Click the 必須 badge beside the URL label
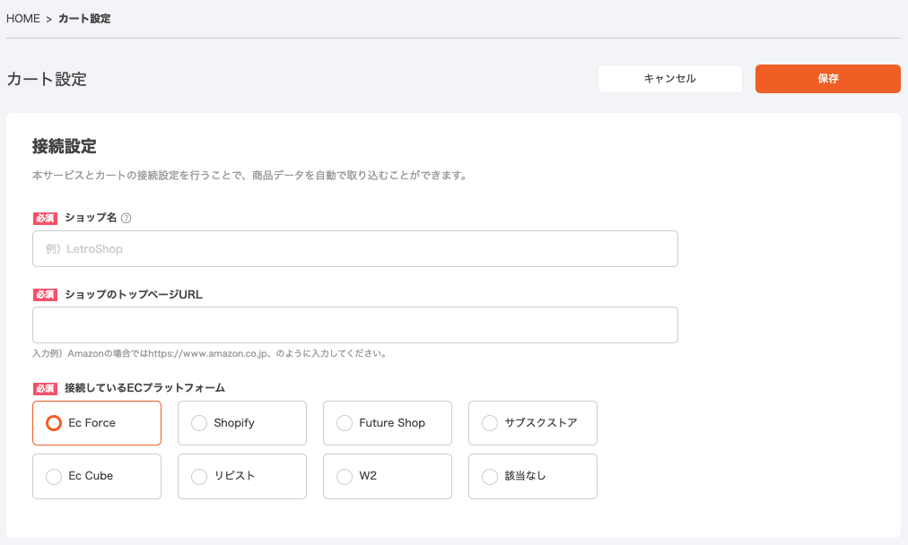This screenshot has height=545, width=908. [x=46, y=293]
